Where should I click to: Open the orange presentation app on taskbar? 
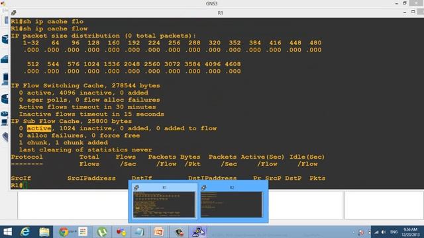(159, 232)
